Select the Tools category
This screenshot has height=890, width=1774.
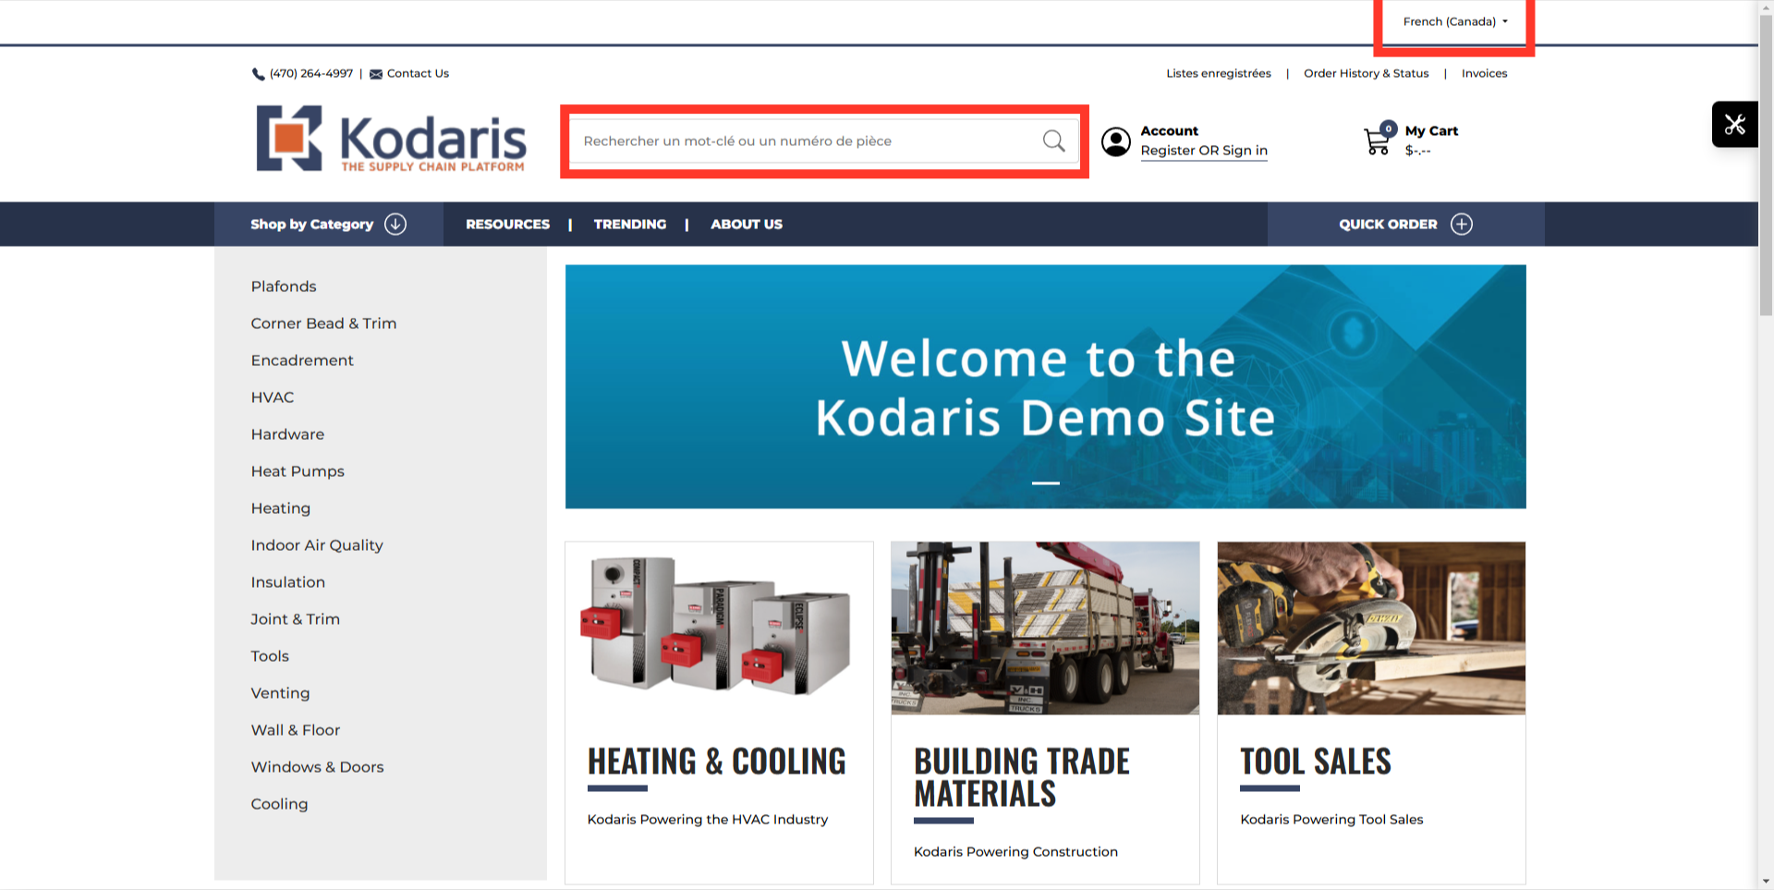tap(270, 656)
